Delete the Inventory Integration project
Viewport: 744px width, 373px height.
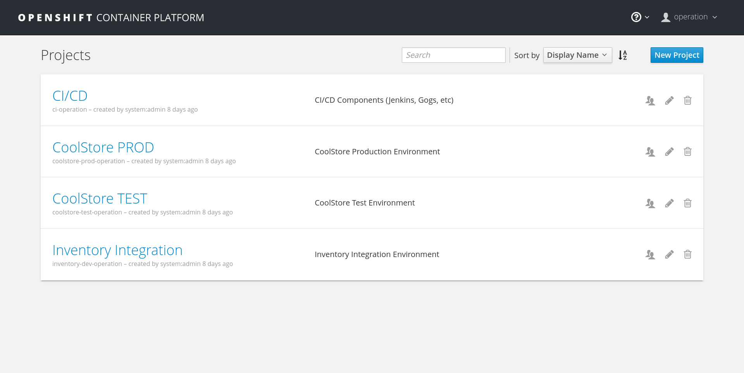tap(687, 254)
